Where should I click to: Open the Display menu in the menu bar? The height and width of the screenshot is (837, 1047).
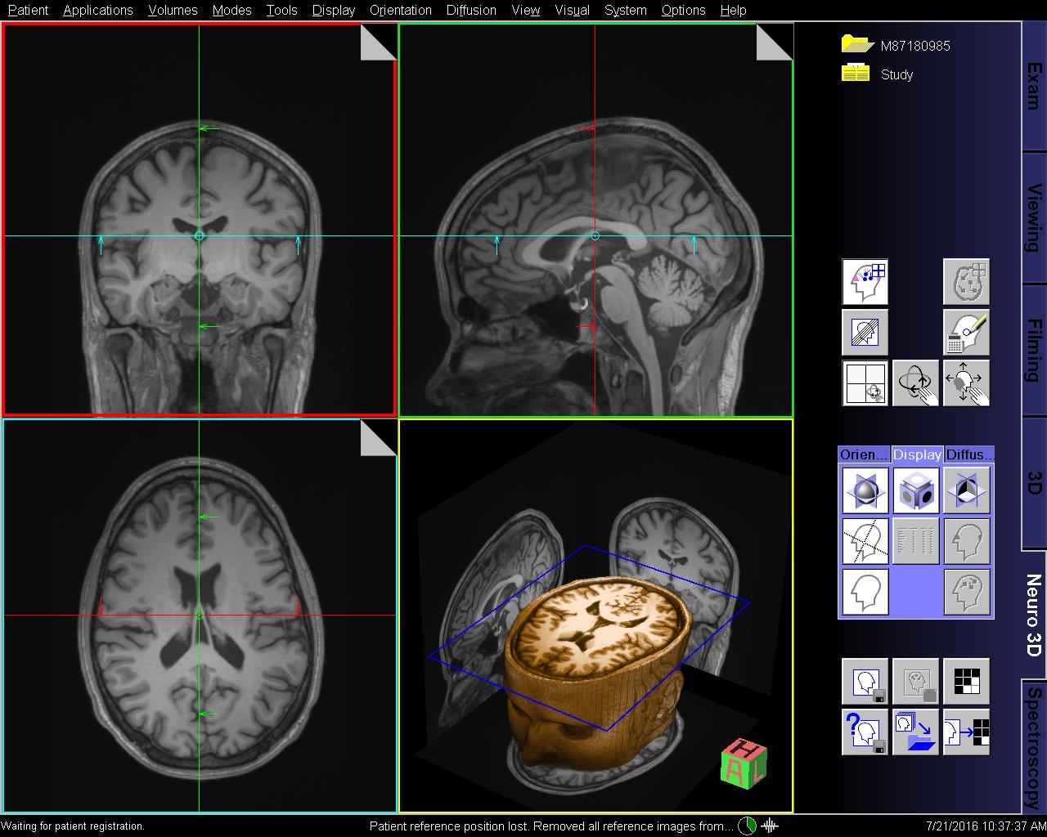tap(334, 10)
